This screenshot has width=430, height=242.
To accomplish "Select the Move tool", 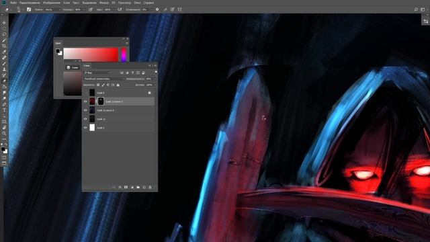I will 4,23.
